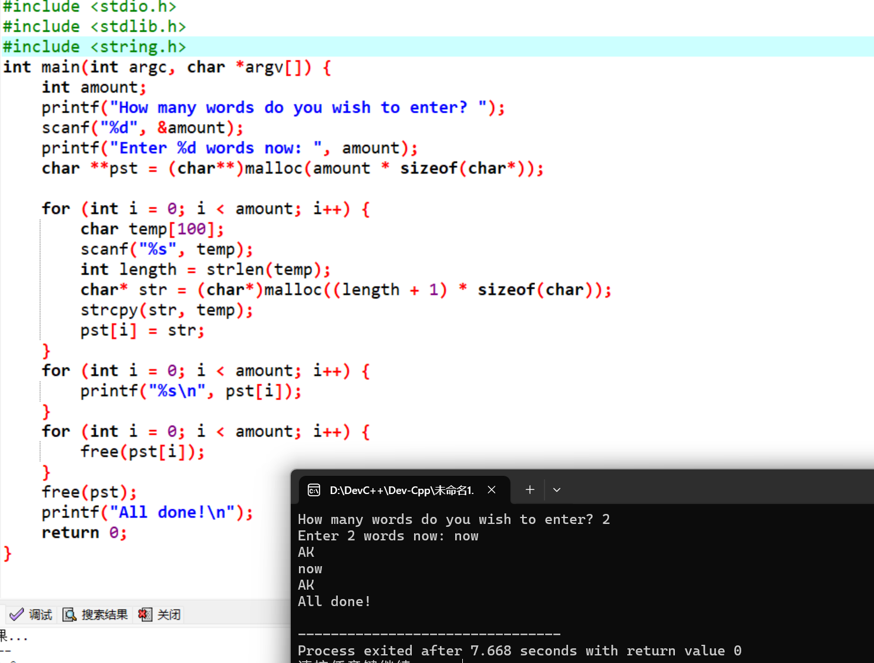Click the '#include <stdlib.h>' line
874x663 pixels.
tap(94, 26)
